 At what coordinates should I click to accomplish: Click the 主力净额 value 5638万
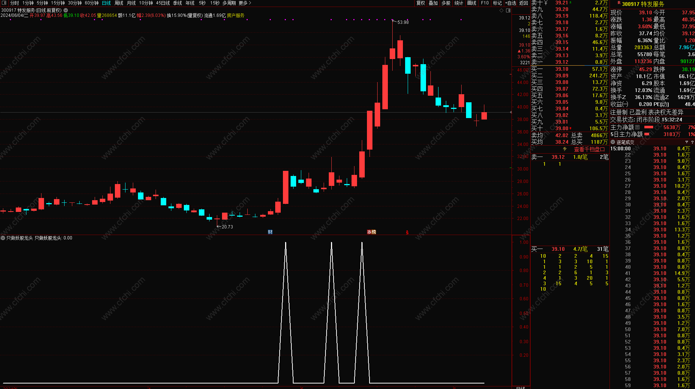pyautogui.click(x=672, y=127)
